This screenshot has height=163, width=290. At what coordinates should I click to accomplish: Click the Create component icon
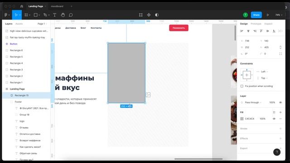[x=149, y=15]
